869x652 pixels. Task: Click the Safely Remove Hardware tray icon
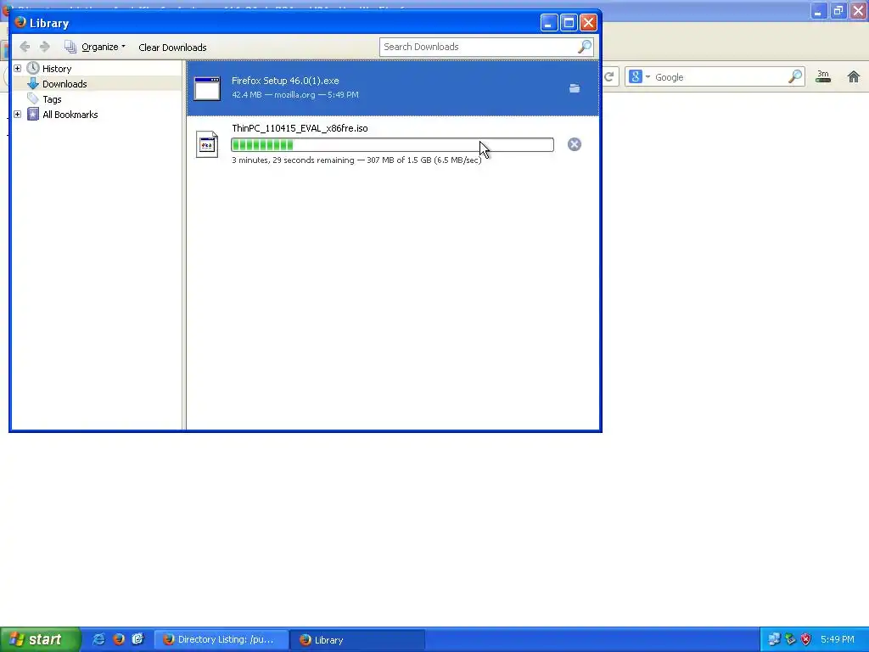tap(790, 639)
